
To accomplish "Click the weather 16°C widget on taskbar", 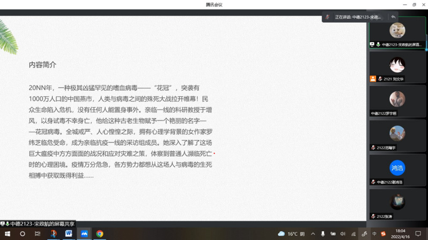I will pos(292,234).
